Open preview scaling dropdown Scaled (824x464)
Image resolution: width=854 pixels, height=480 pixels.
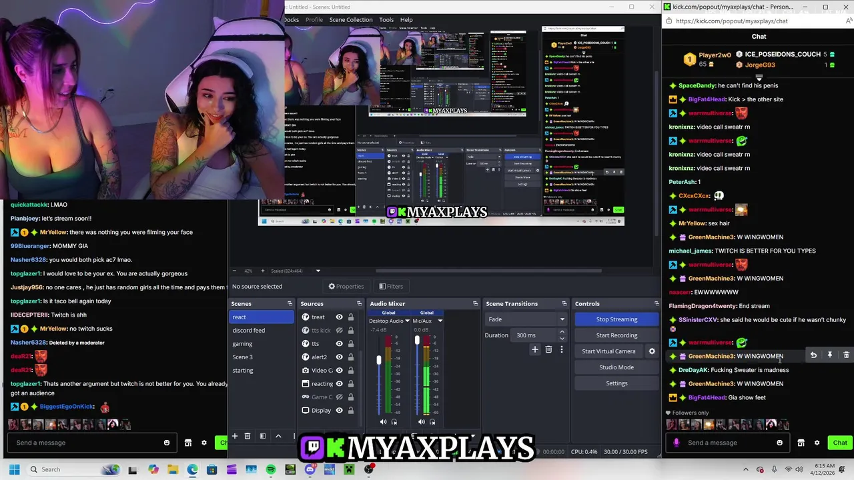click(x=318, y=271)
